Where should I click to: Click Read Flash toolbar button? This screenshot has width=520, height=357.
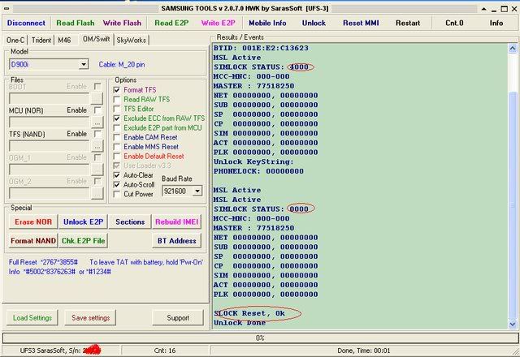76,23
